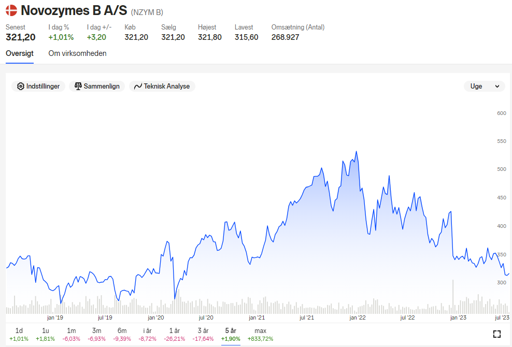Switch to Oversigt tab
The height and width of the screenshot is (347, 512).
pyautogui.click(x=20, y=53)
